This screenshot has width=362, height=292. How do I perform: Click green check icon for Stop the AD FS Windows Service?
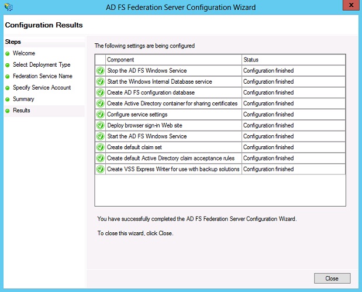point(101,71)
